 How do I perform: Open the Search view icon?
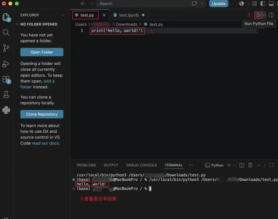[6, 33]
